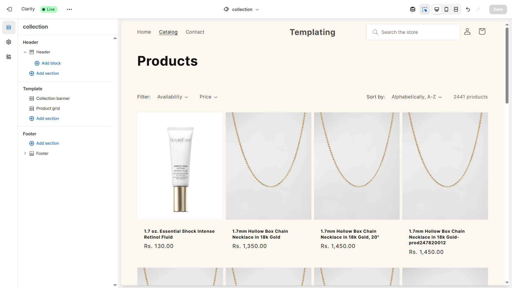The width and height of the screenshot is (512, 288).
Task: Click the exit editor icon
Action: 9,9
